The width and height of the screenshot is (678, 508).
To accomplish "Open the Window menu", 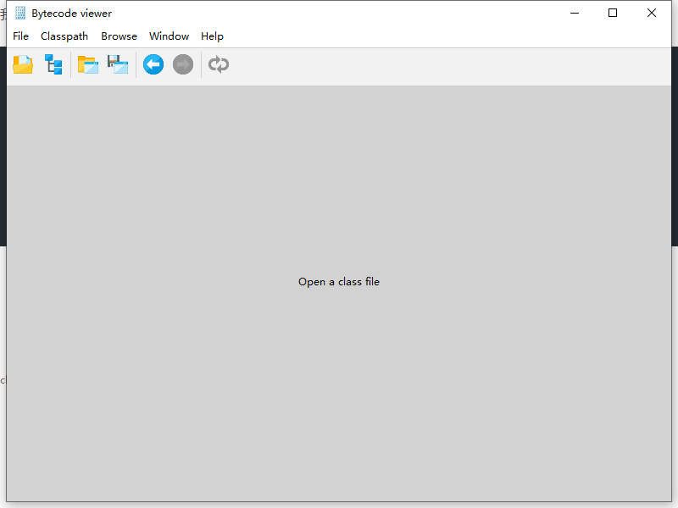I will (169, 36).
